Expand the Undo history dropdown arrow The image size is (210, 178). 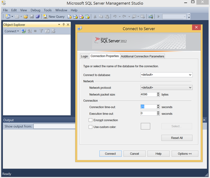(120, 16)
